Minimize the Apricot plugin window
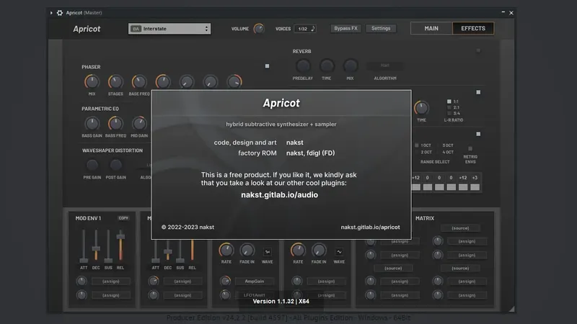577x324 pixels. coord(503,12)
